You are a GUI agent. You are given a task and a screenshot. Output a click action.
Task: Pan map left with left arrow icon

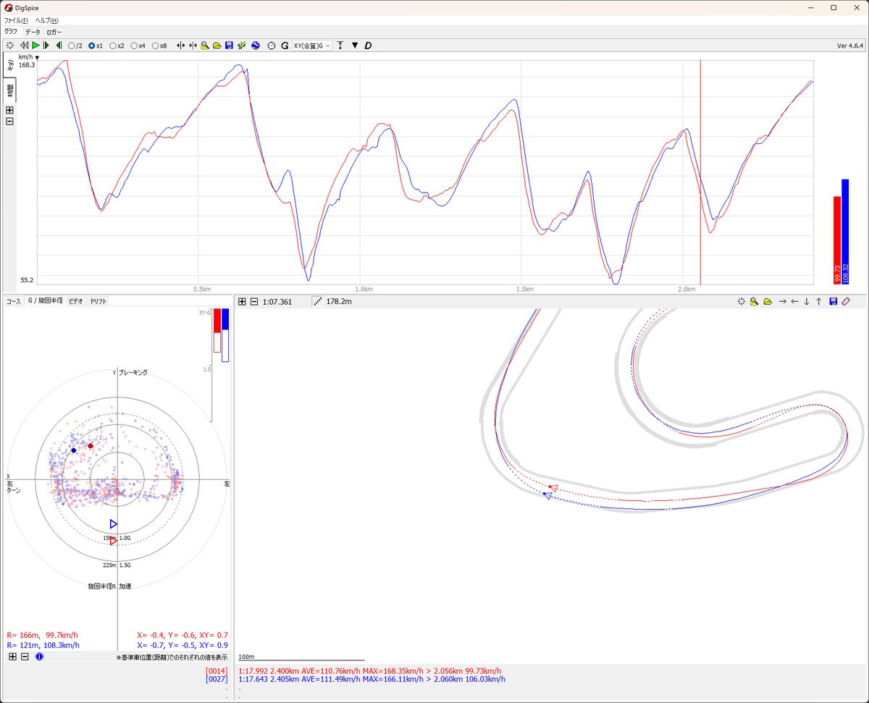point(794,301)
